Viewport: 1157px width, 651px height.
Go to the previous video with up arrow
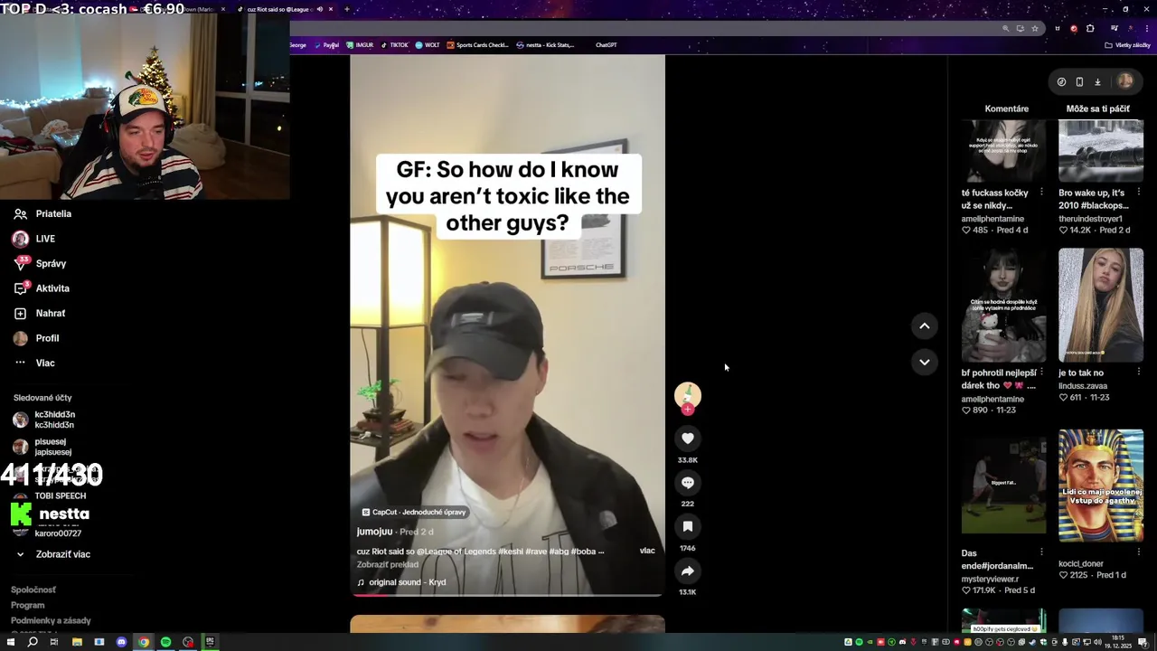pos(924,325)
